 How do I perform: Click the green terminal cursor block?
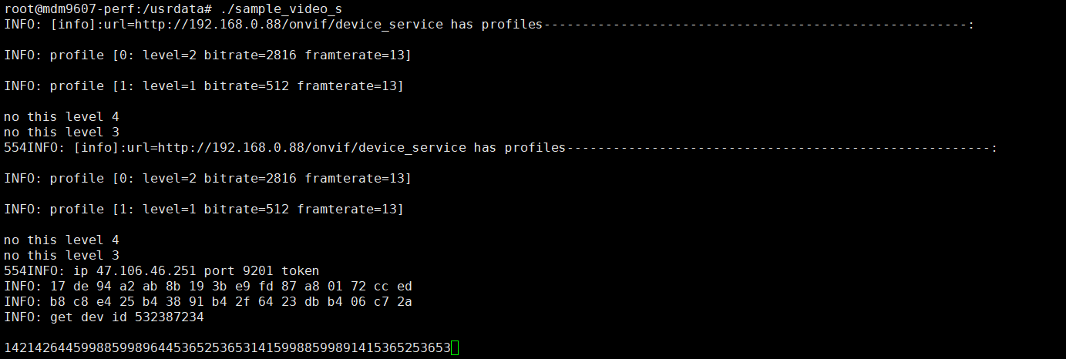[x=455, y=348]
